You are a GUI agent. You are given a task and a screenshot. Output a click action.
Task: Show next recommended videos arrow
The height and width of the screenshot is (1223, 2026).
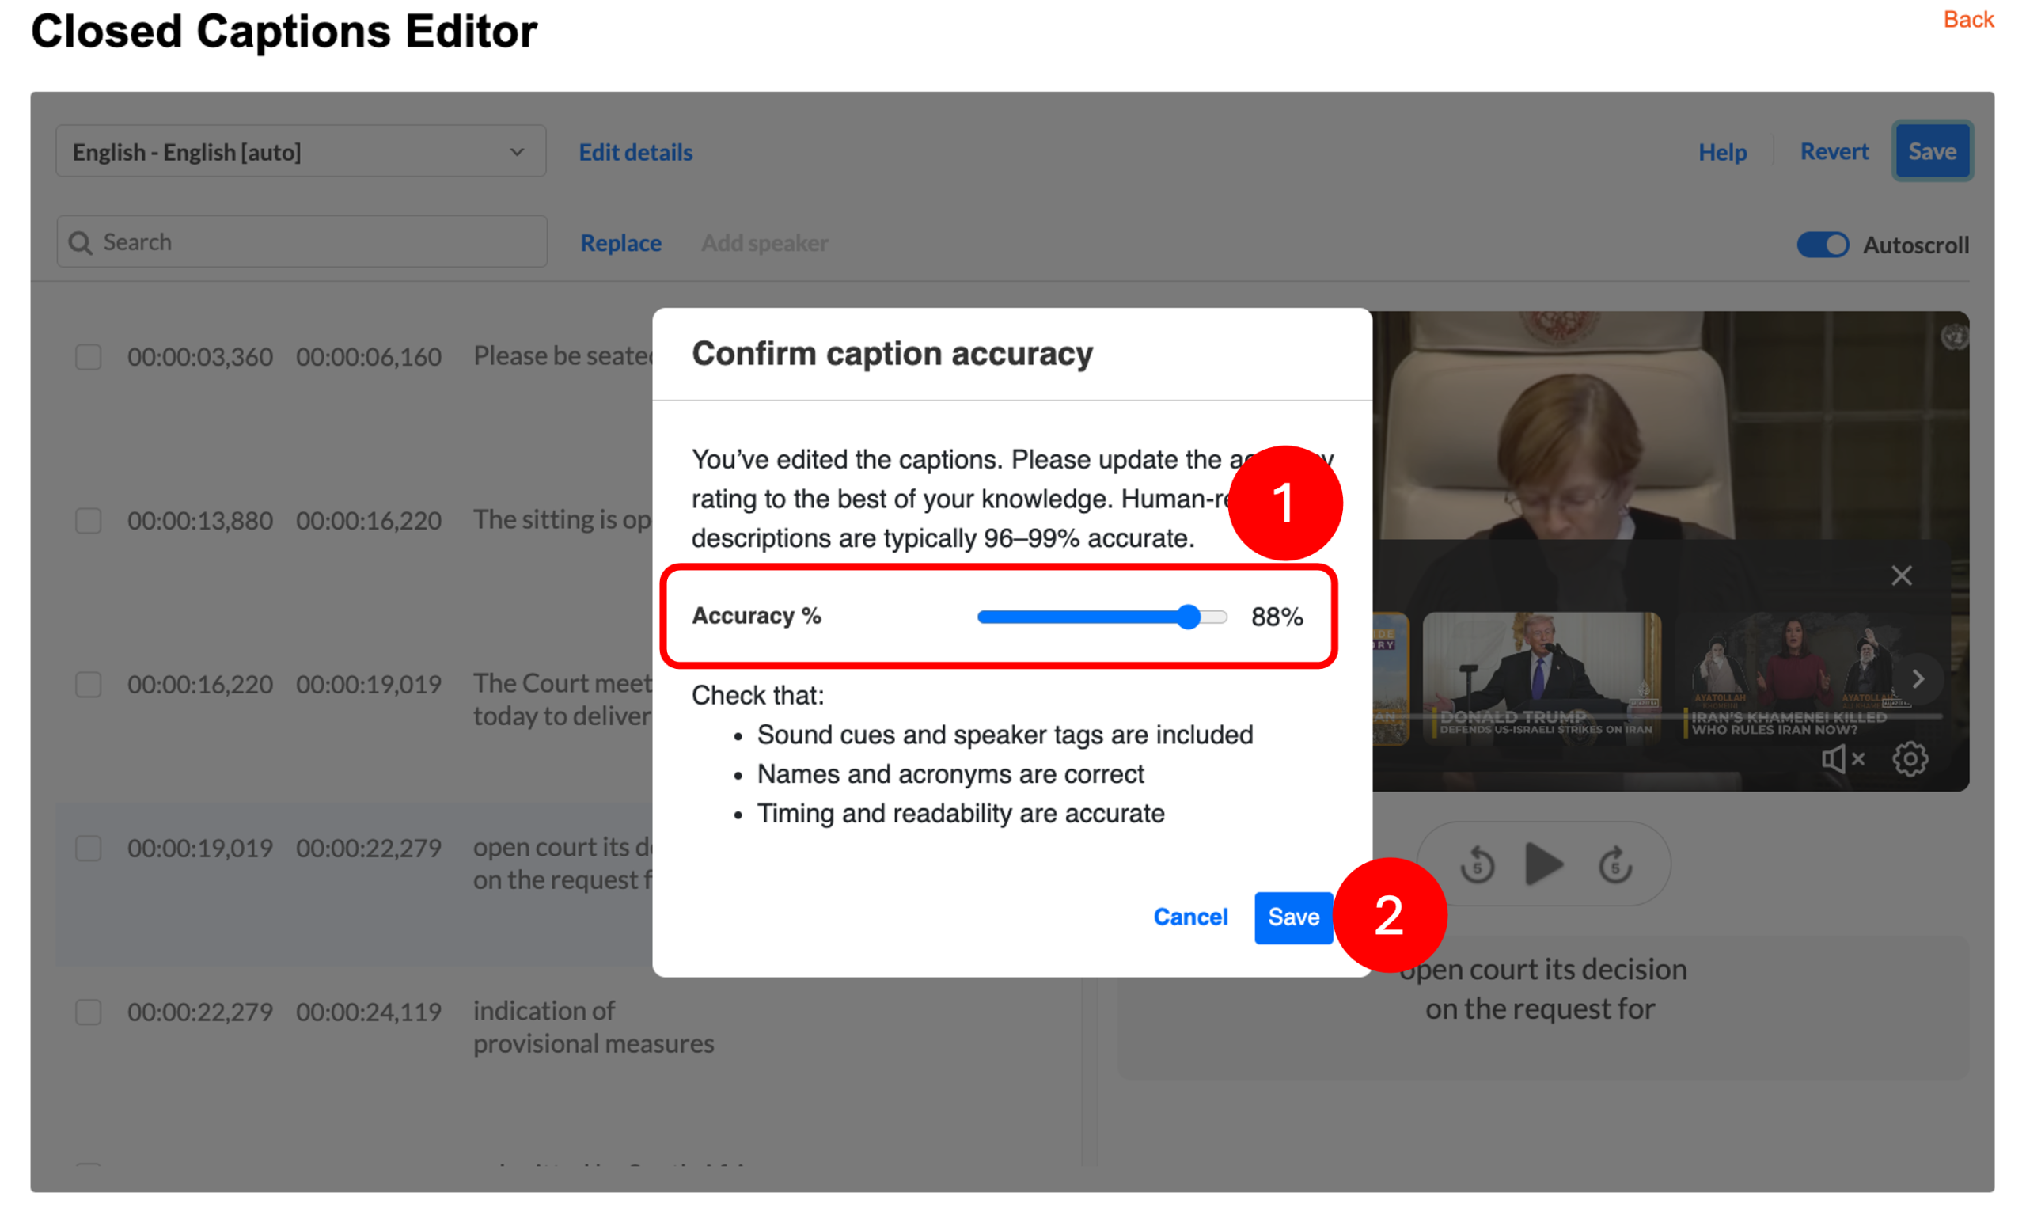pyautogui.click(x=1918, y=678)
